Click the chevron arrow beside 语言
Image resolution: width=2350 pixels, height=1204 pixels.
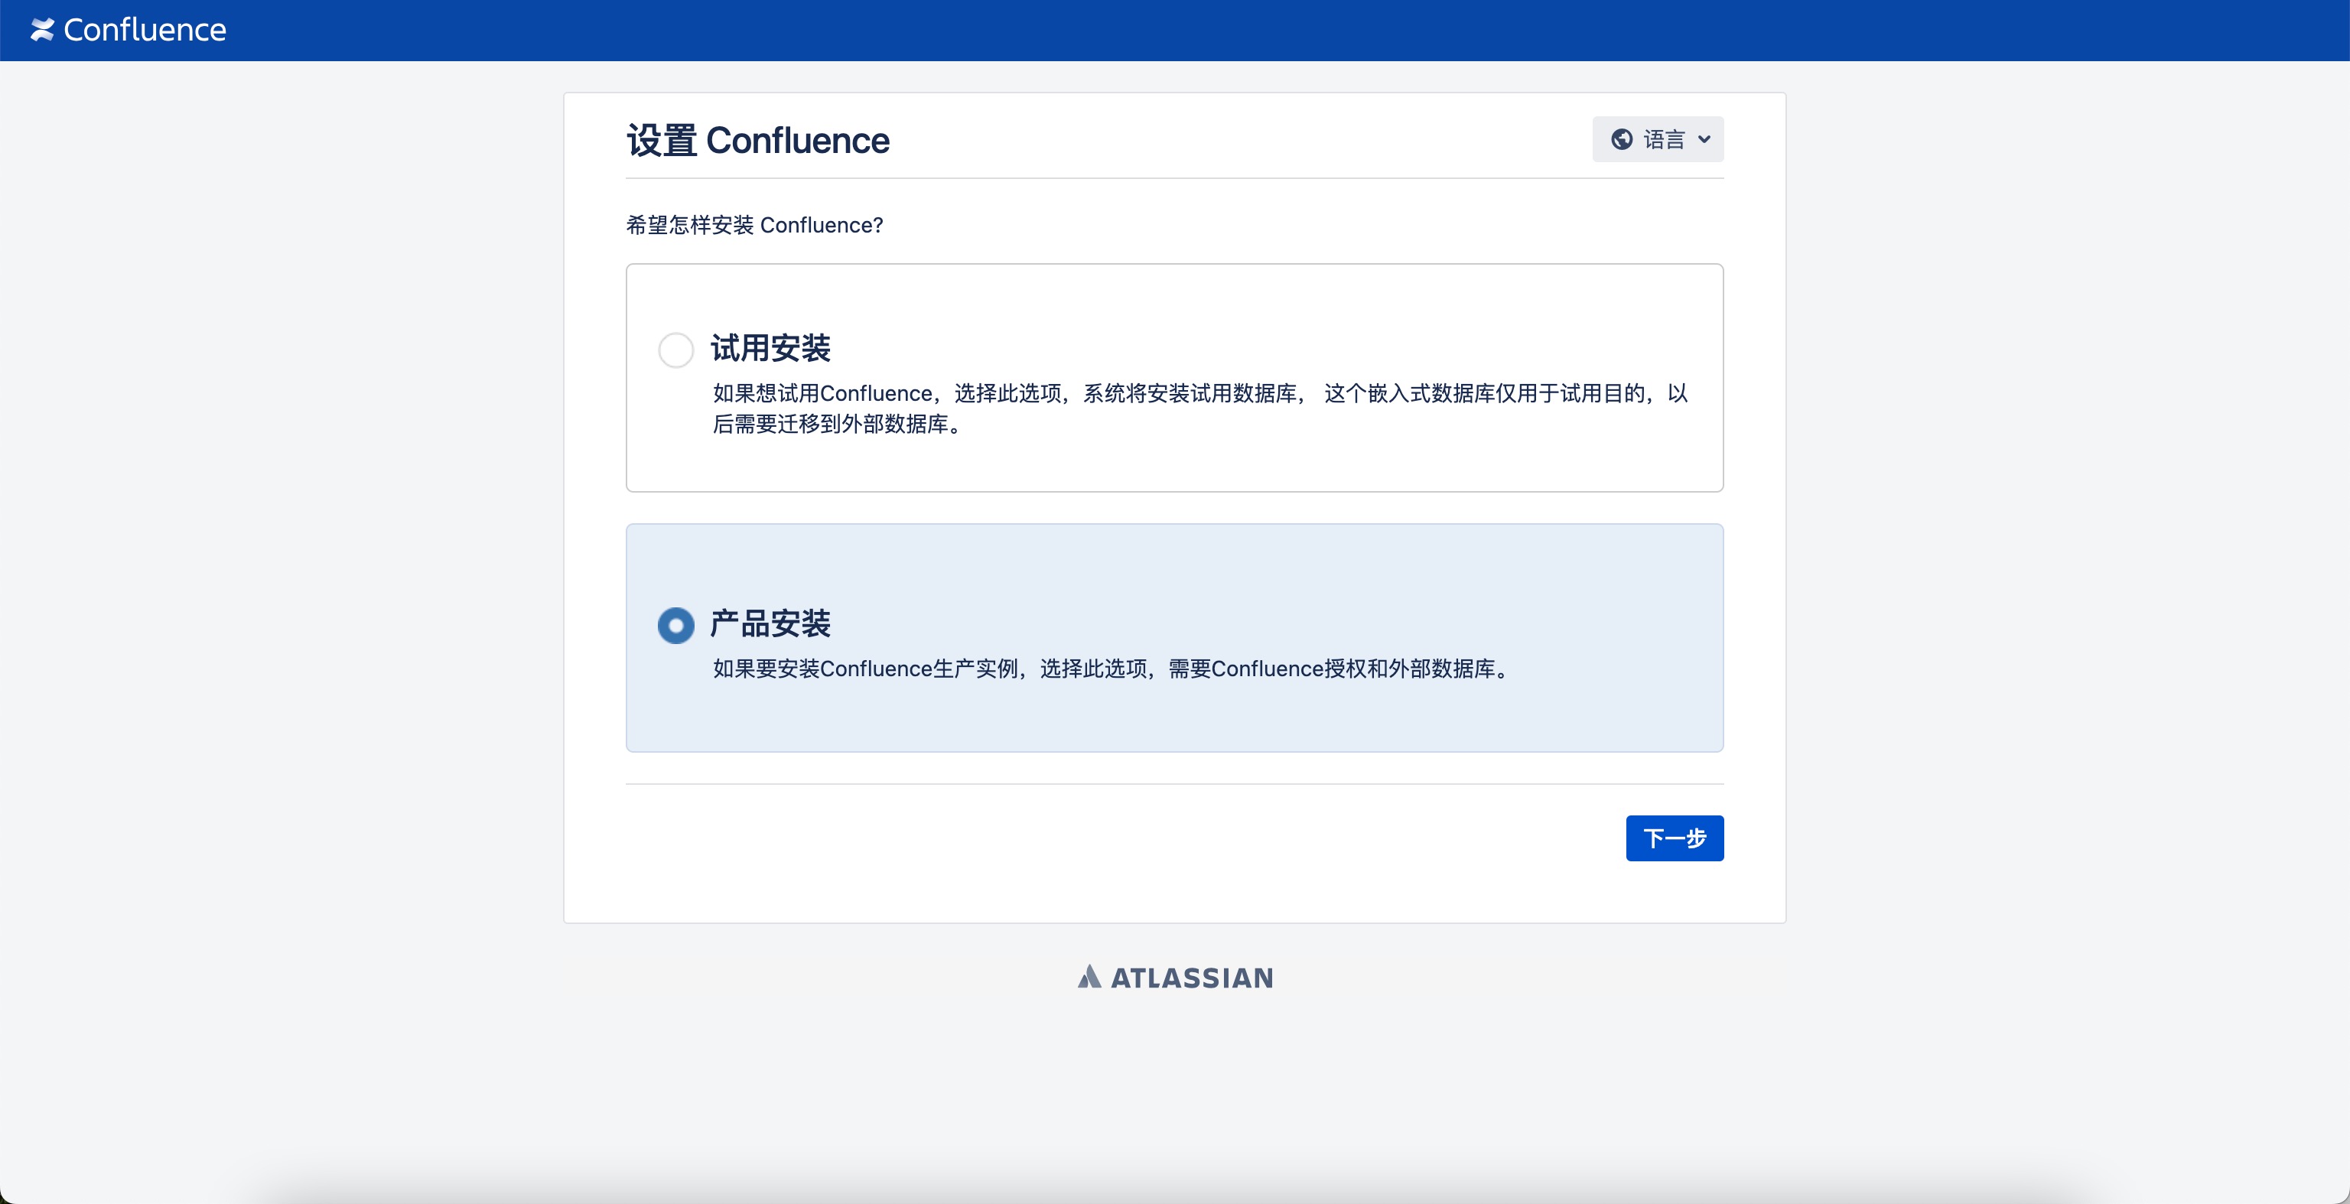coord(1704,139)
